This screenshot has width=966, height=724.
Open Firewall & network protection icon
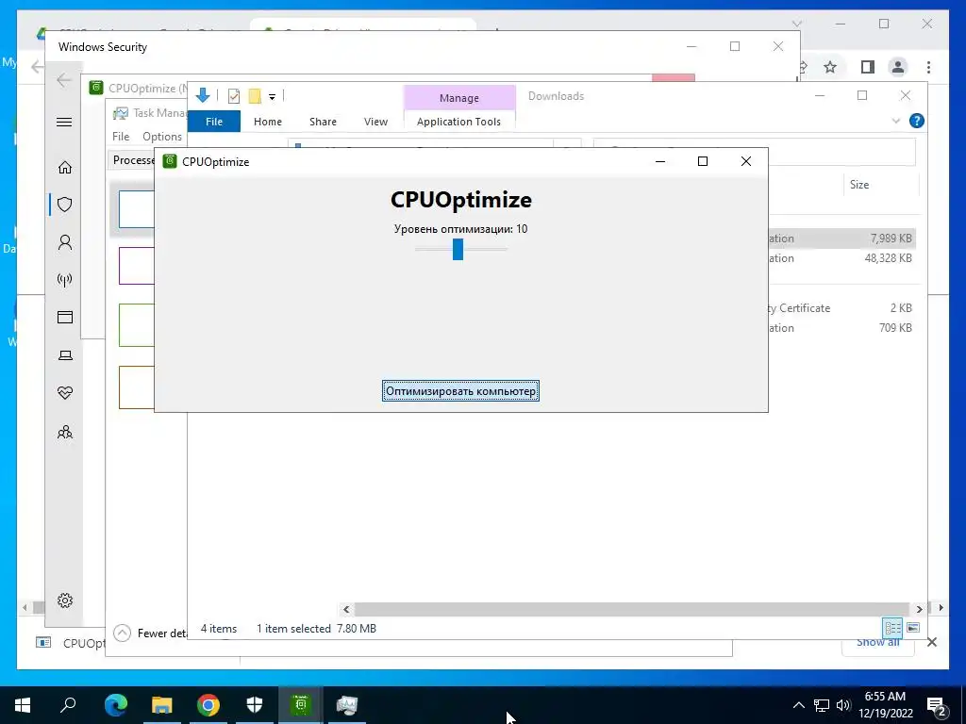(x=65, y=280)
